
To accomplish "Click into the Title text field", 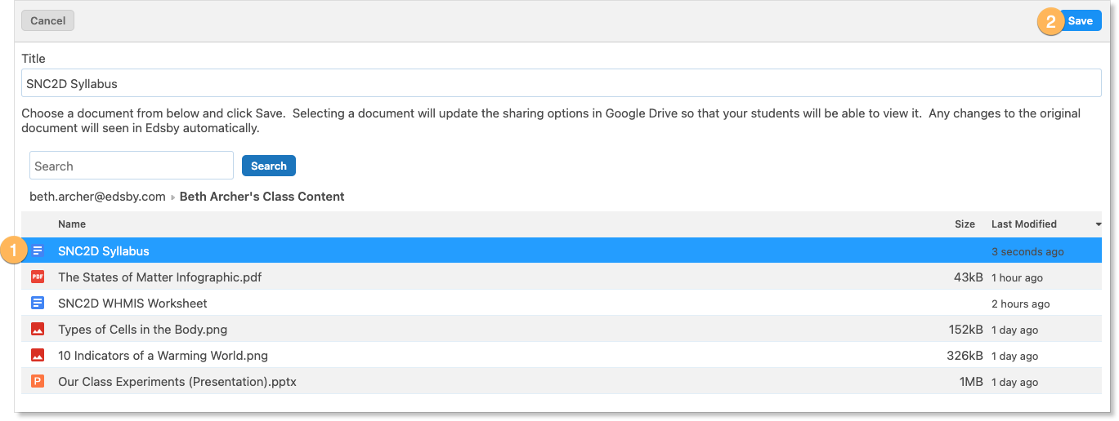I will coord(562,83).
